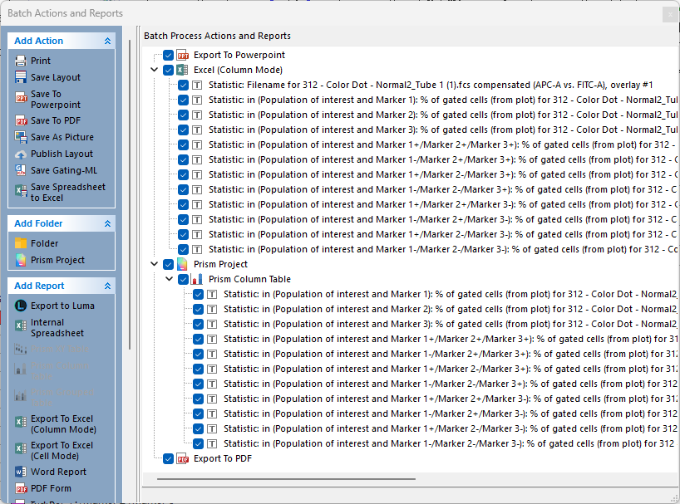Click the Publish Layout icon

pyautogui.click(x=21, y=154)
